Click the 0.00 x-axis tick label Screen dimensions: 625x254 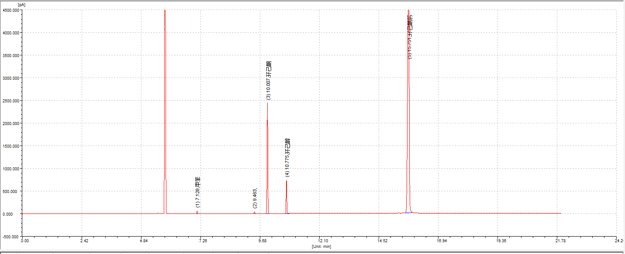(x=25, y=241)
